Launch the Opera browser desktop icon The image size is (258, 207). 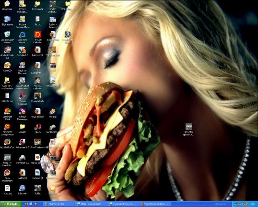37,127
